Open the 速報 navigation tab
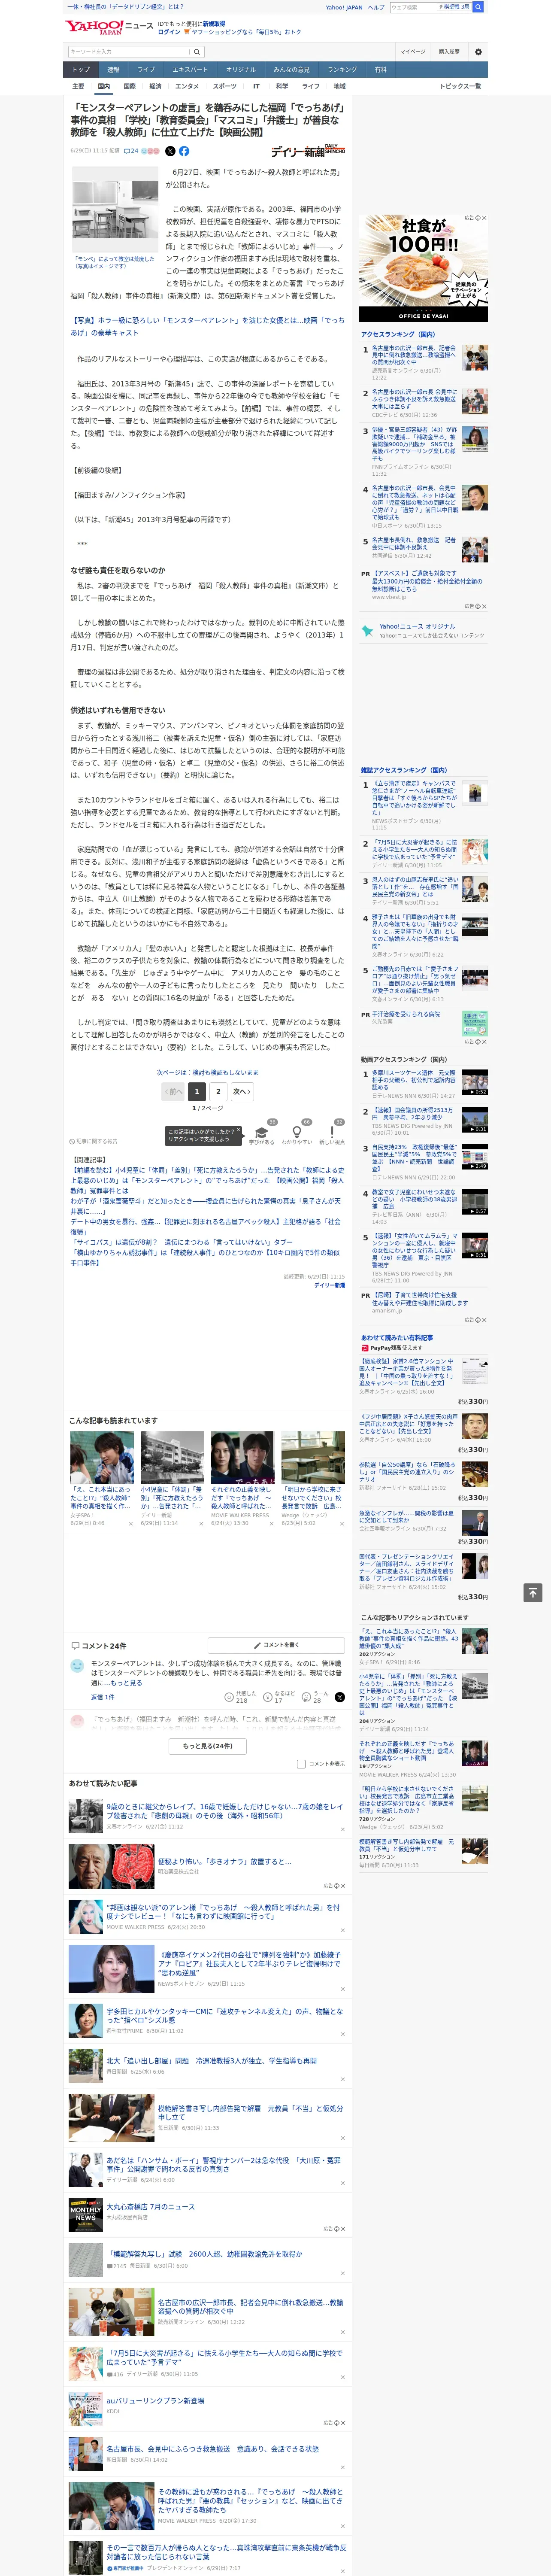 pos(113,70)
